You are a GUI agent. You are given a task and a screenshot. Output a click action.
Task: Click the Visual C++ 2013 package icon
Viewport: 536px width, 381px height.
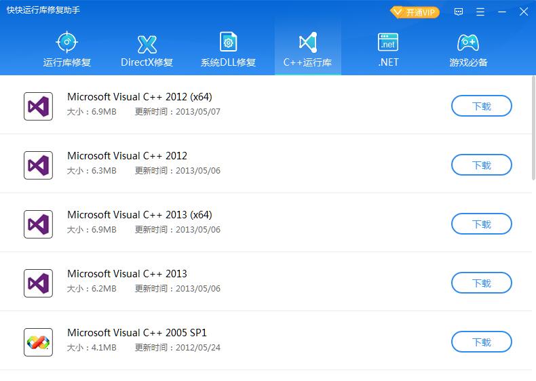38,283
